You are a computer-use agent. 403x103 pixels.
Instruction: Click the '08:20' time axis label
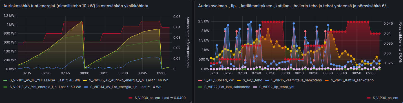point(314,73)
